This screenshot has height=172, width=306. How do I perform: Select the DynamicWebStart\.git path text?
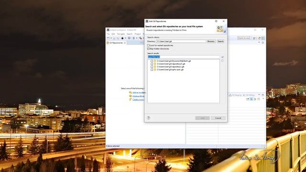tap(174, 61)
